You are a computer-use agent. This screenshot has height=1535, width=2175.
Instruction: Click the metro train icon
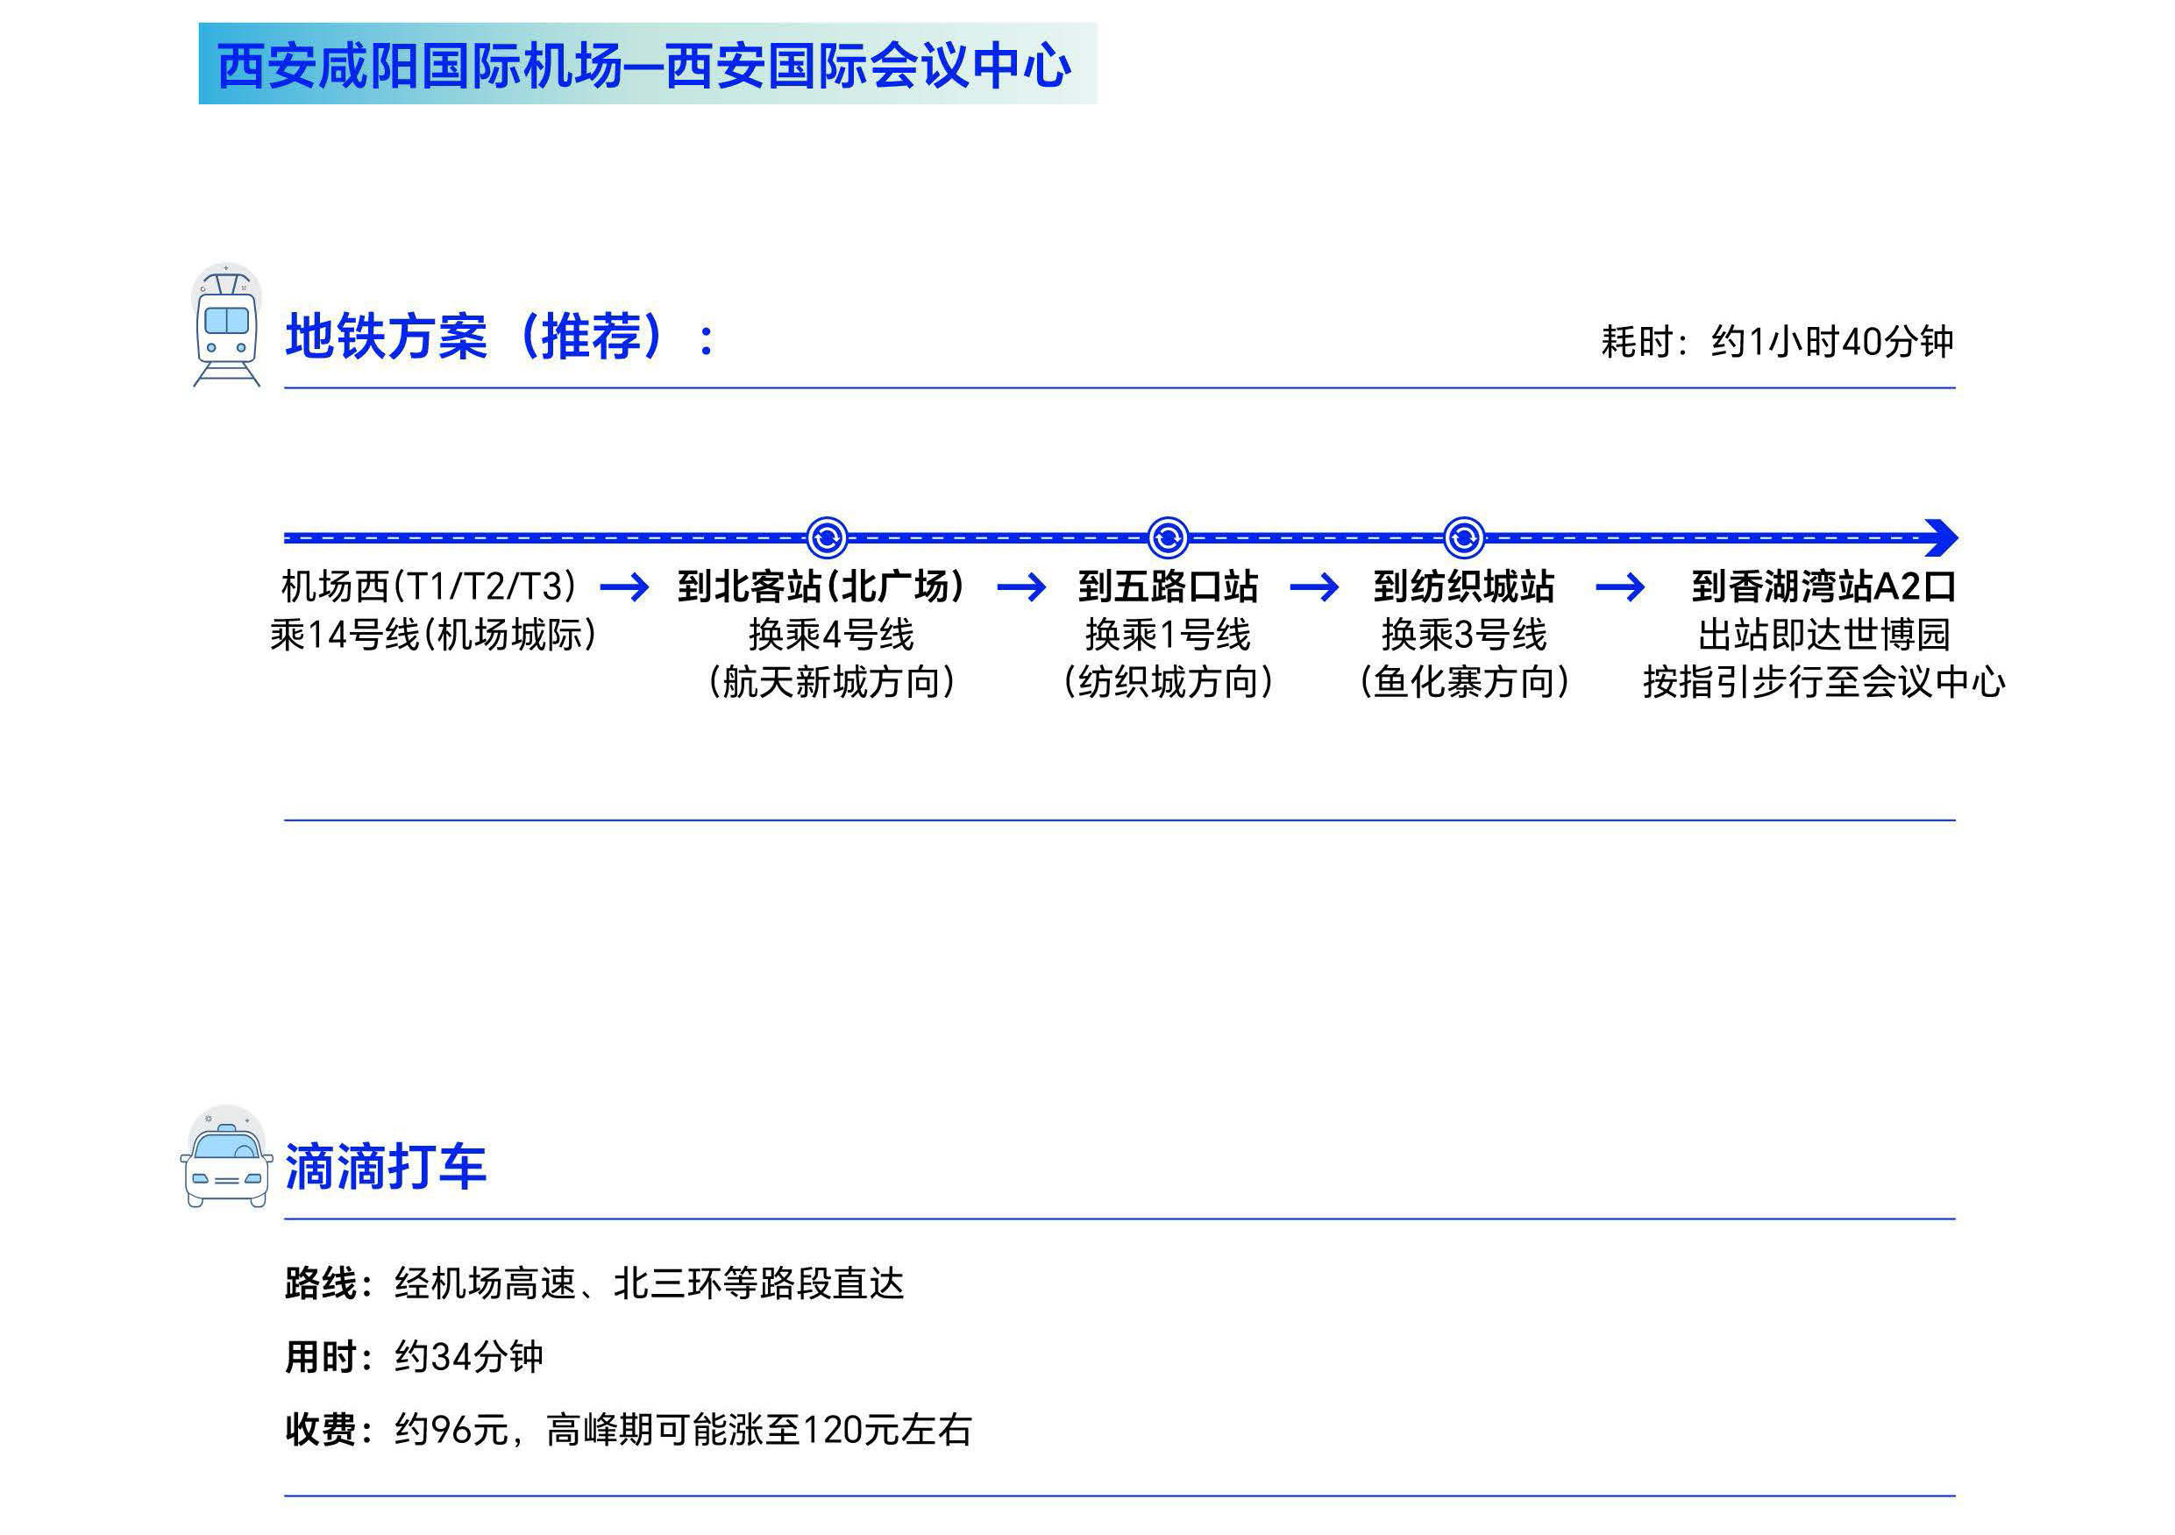pos(226,327)
